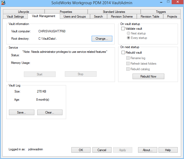Toggle the Rebuild catalog checkbox
This screenshot has height=159, width=184.
[128, 69]
